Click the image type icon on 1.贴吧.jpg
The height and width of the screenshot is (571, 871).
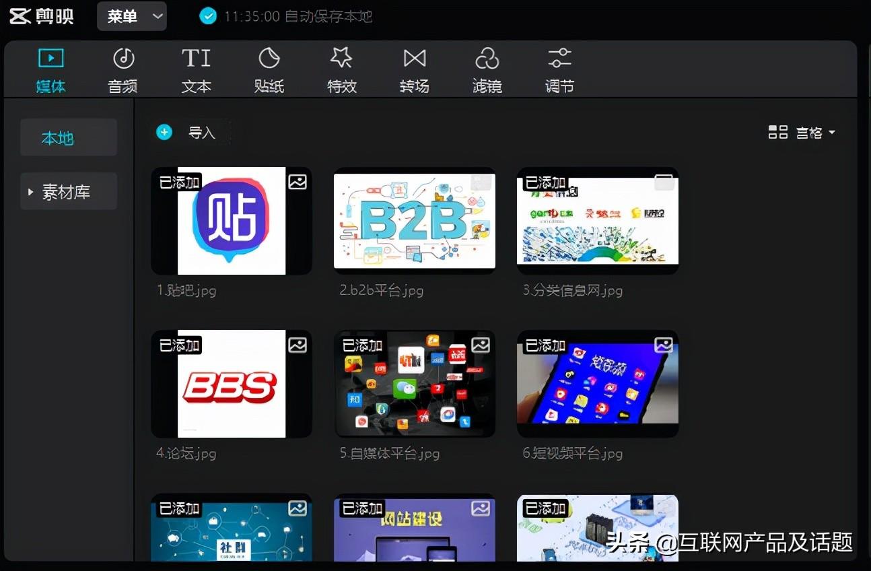[x=298, y=182]
